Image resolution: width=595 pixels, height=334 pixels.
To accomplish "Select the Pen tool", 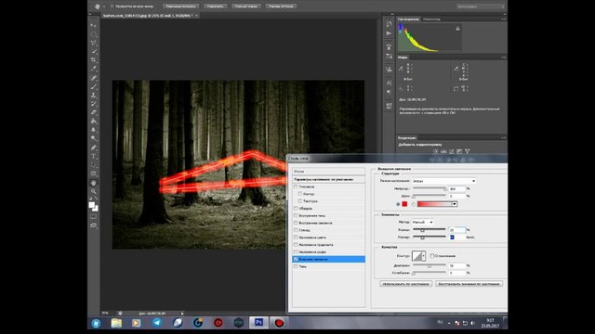I will click(x=93, y=148).
